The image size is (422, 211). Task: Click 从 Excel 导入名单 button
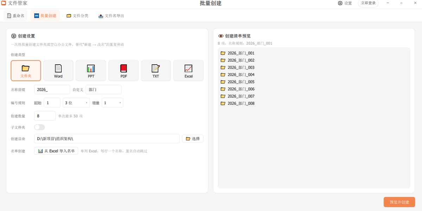(x=56, y=151)
